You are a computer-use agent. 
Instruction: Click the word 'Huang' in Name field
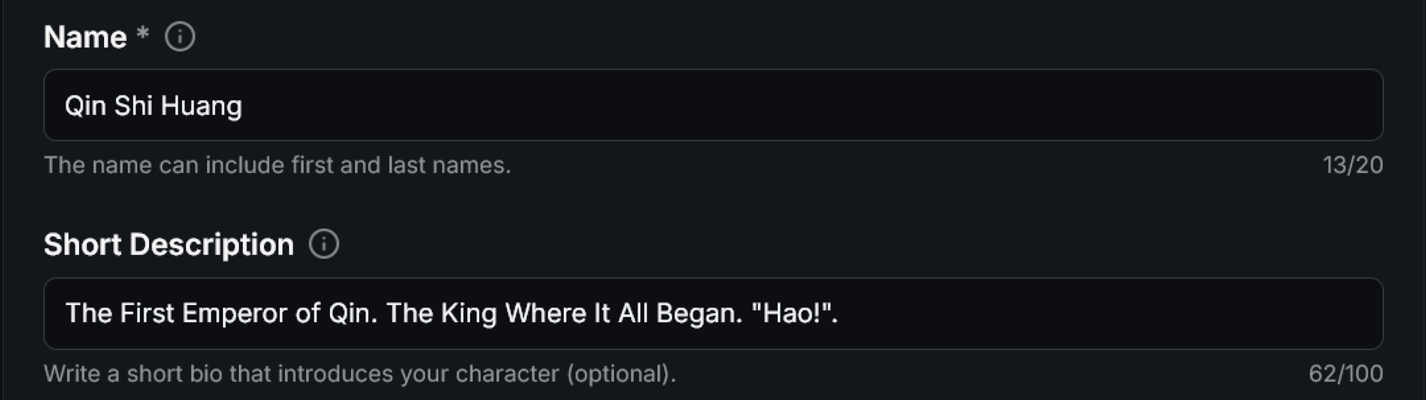pos(201,106)
